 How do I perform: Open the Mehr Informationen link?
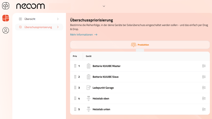pyautogui.click(x=84, y=35)
